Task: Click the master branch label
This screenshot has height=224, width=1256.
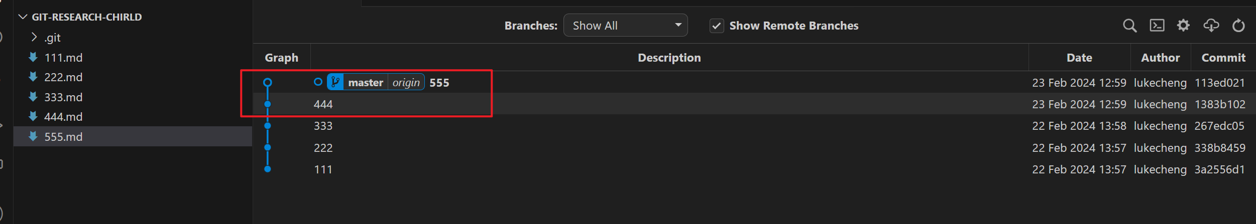Action: 365,83
